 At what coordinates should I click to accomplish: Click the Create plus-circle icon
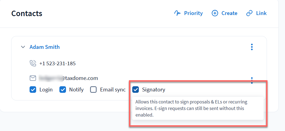(215, 13)
